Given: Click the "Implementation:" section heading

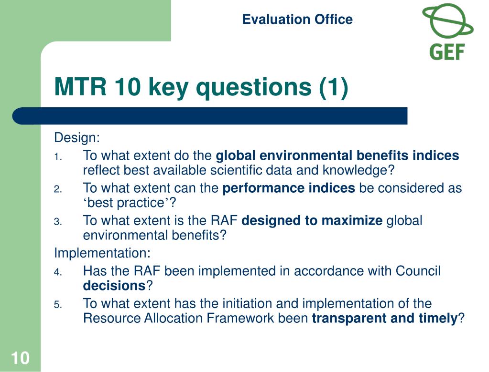Looking at the screenshot, I should coord(102,253).
